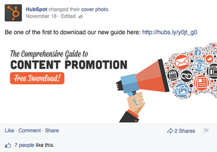217x152 pixels.
Task: Click the orange Free Download button
Action: (37, 78)
